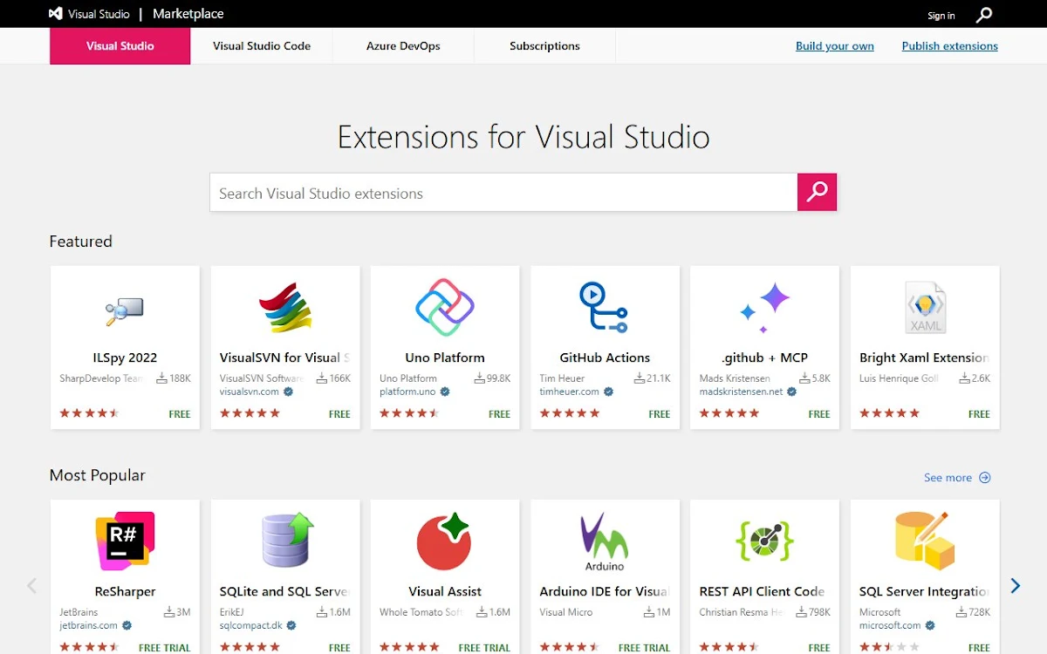
Task: Click verified badge next to sqlcompact.dk
Action: [x=291, y=626]
